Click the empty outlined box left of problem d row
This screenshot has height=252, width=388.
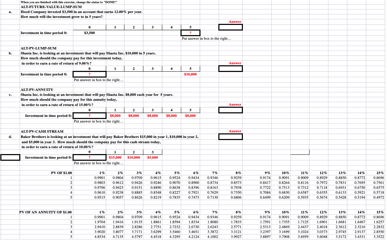10,158
